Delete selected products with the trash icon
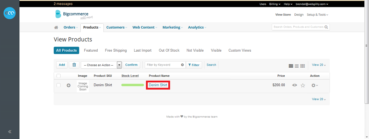This screenshot has height=139, width=369. pyautogui.click(x=74, y=65)
